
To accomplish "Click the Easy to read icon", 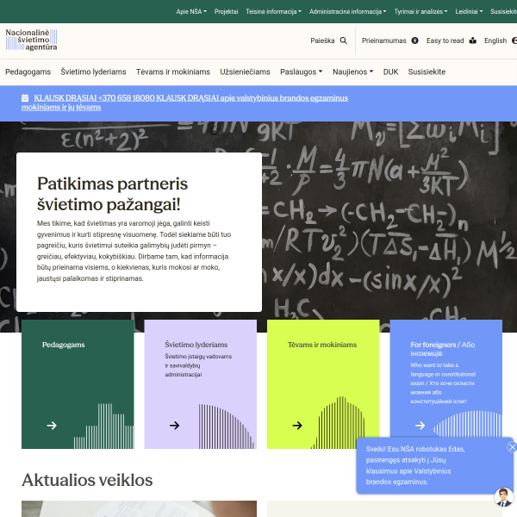I will pyautogui.click(x=473, y=40).
